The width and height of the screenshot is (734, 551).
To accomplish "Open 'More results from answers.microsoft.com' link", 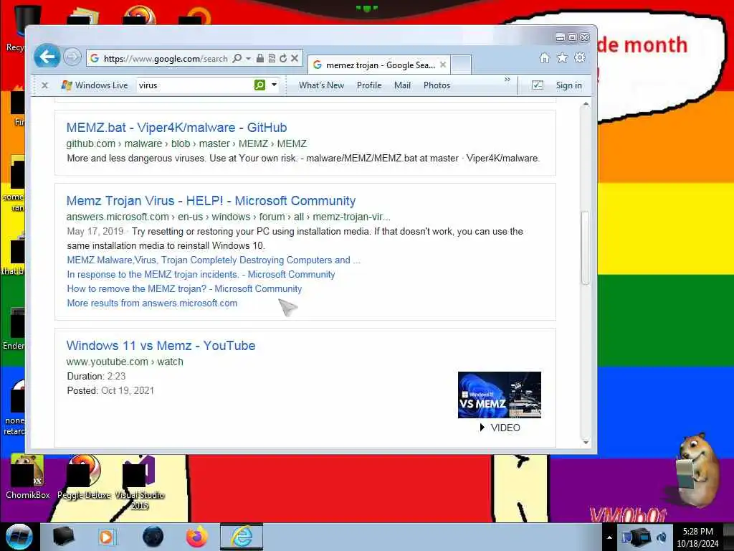I will tap(152, 303).
